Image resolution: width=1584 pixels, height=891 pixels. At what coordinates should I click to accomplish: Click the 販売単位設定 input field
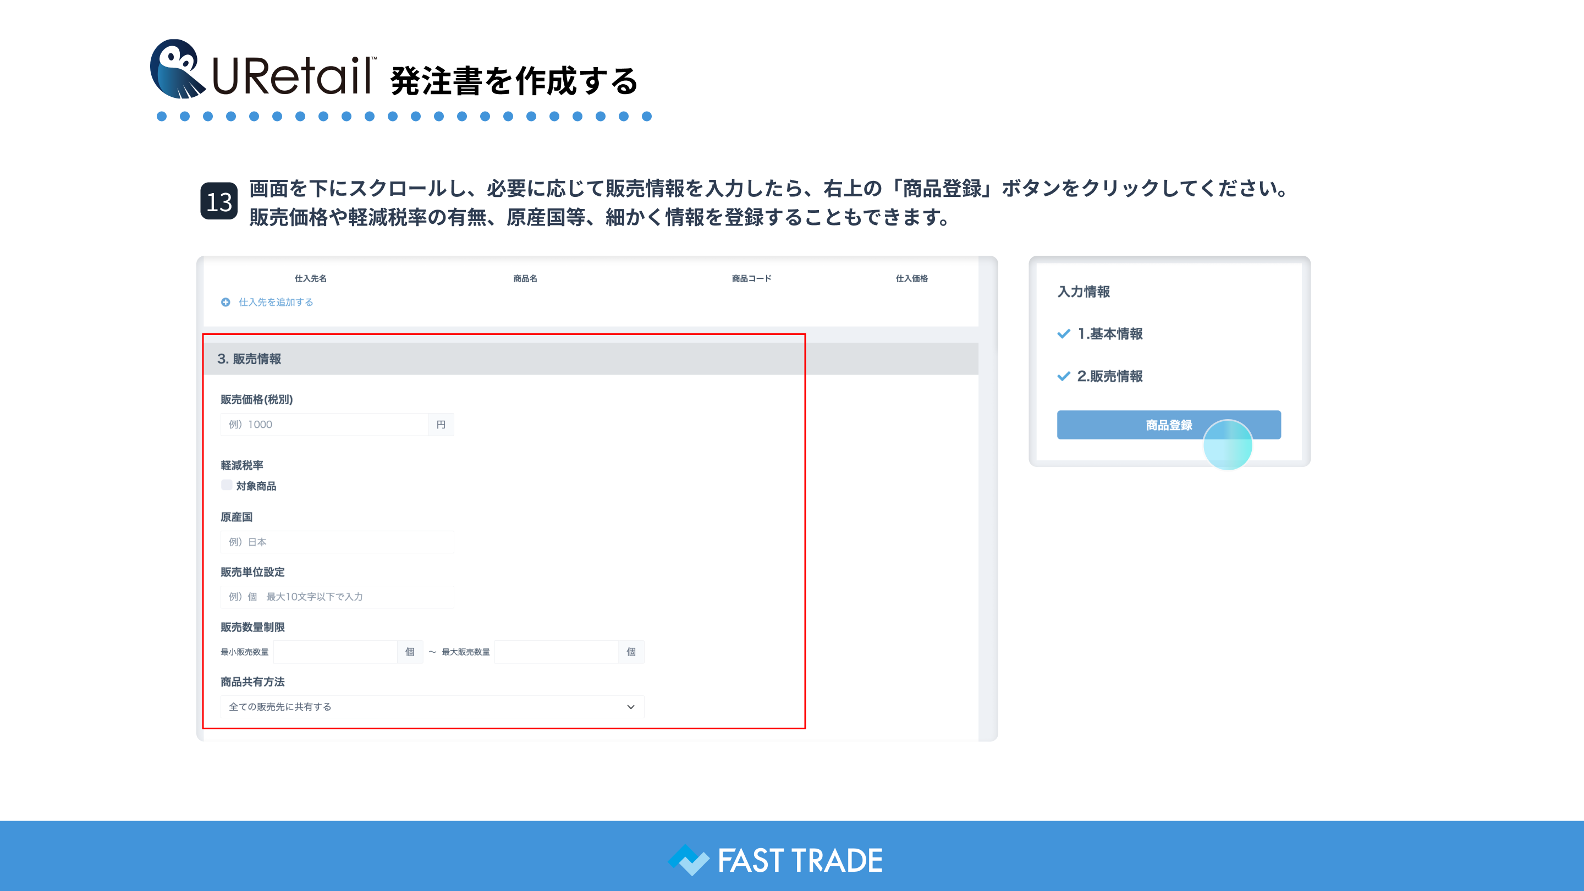pyautogui.click(x=337, y=596)
